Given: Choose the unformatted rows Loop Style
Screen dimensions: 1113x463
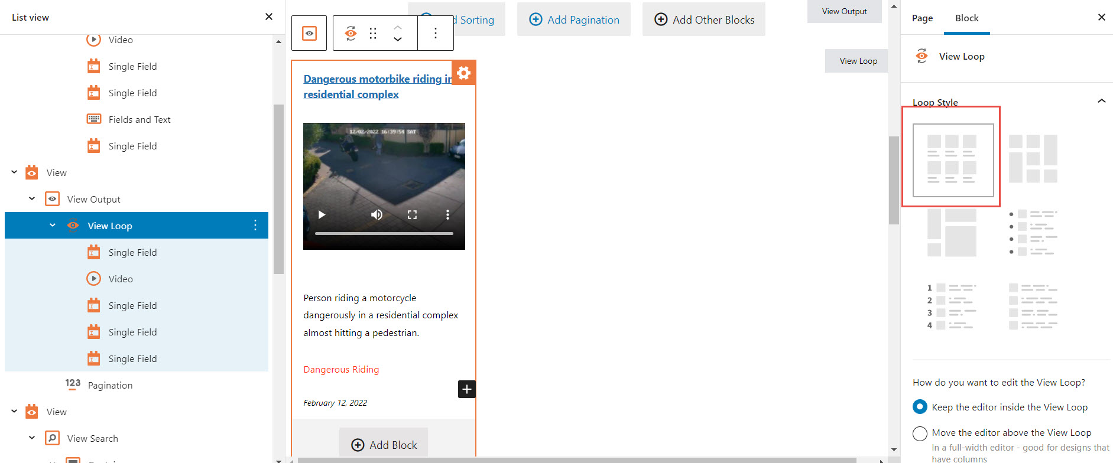Looking at the screenshot, I should (1033, 306).
